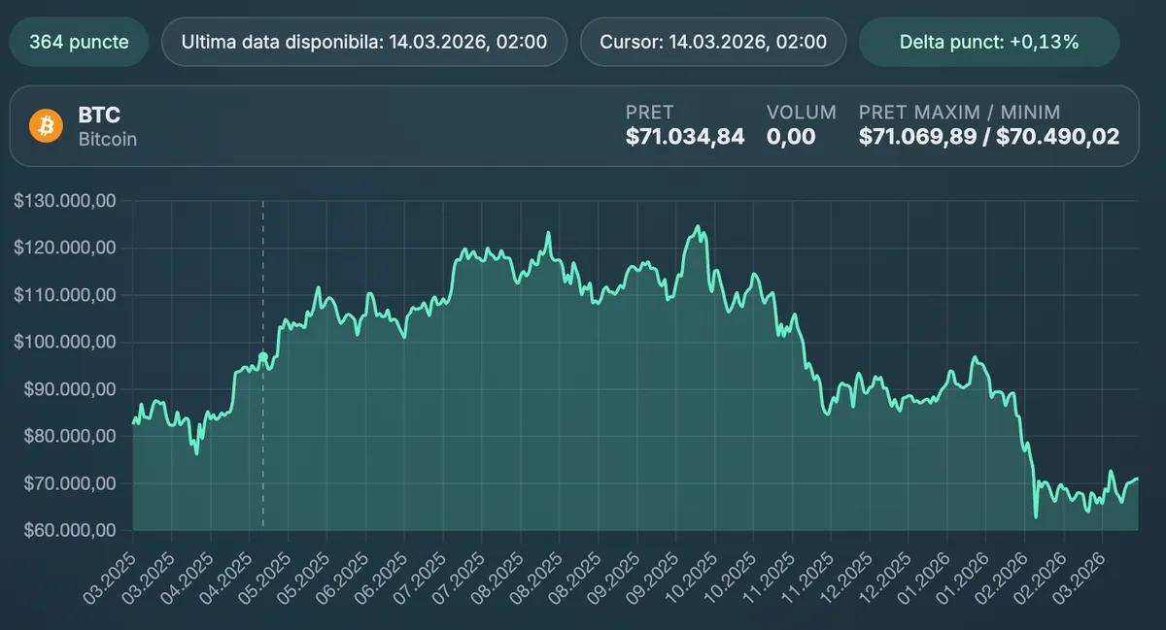The width and height of the screenshot is (1166, 630).
Task: Click the dashed vertical marker on the chart
Action: pos(262,364)
